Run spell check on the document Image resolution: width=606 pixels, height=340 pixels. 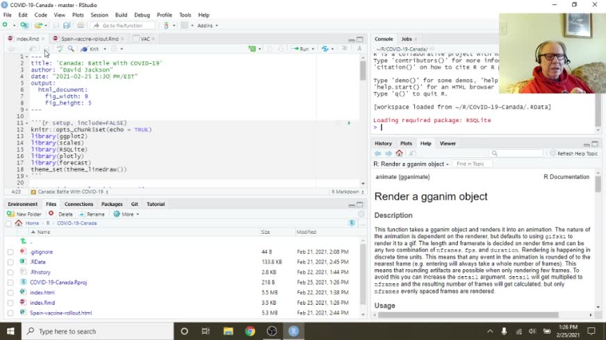60,49
